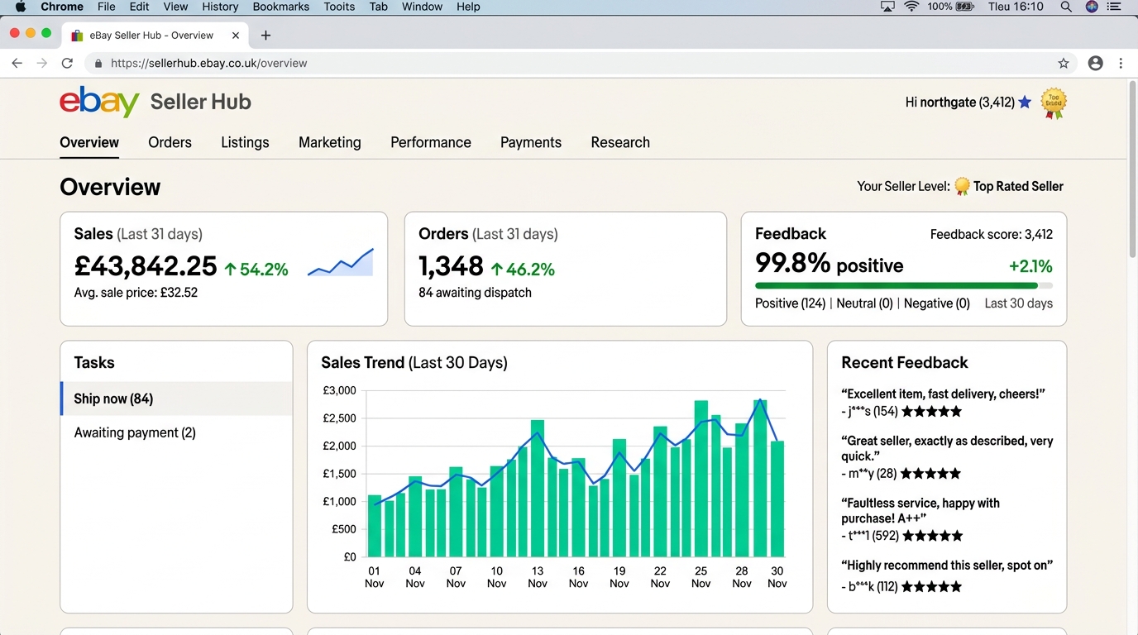1138x635 pixels.
Task: Click the "Excellent item, fast delivery, cheers!" feedback
Action: point(944,394)
